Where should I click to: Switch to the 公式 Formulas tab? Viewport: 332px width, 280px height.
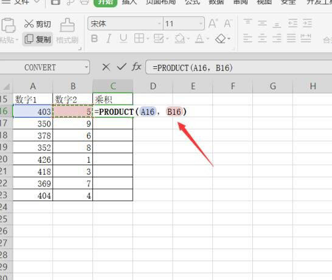click(x=192, y=2)
